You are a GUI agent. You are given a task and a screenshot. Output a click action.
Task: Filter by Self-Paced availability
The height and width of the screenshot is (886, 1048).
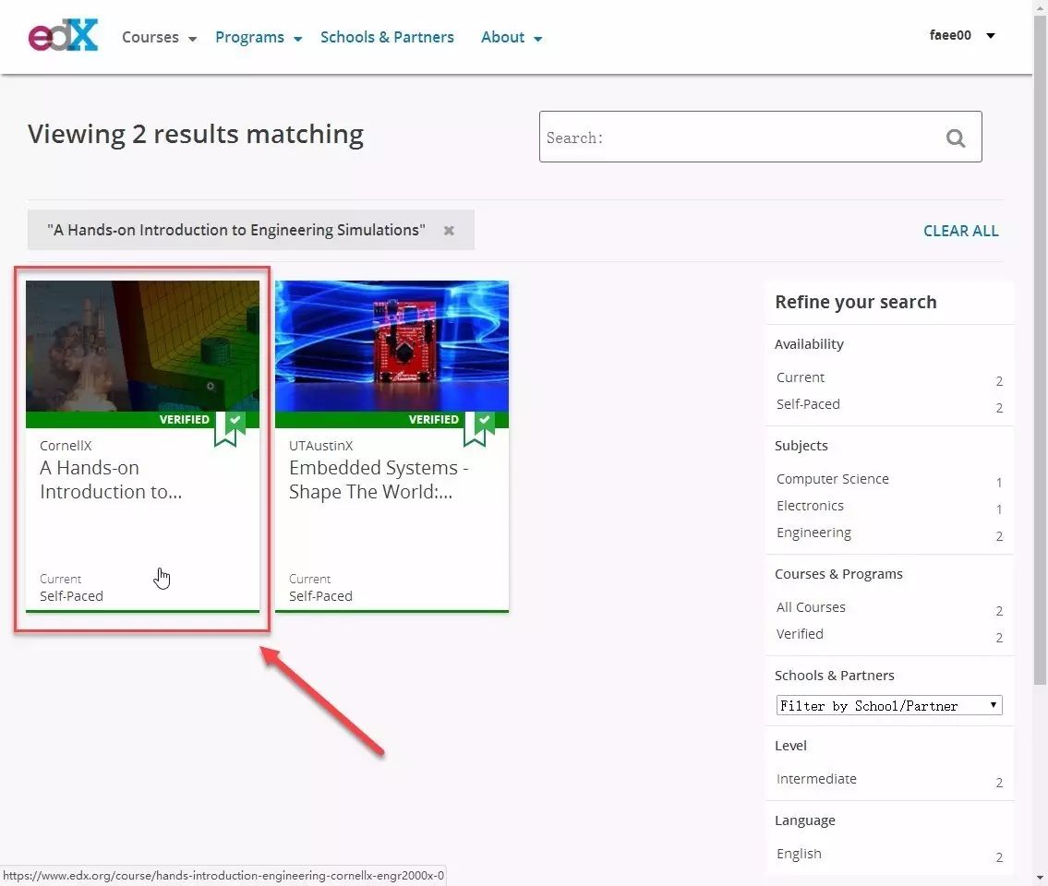tap(808, 404)
